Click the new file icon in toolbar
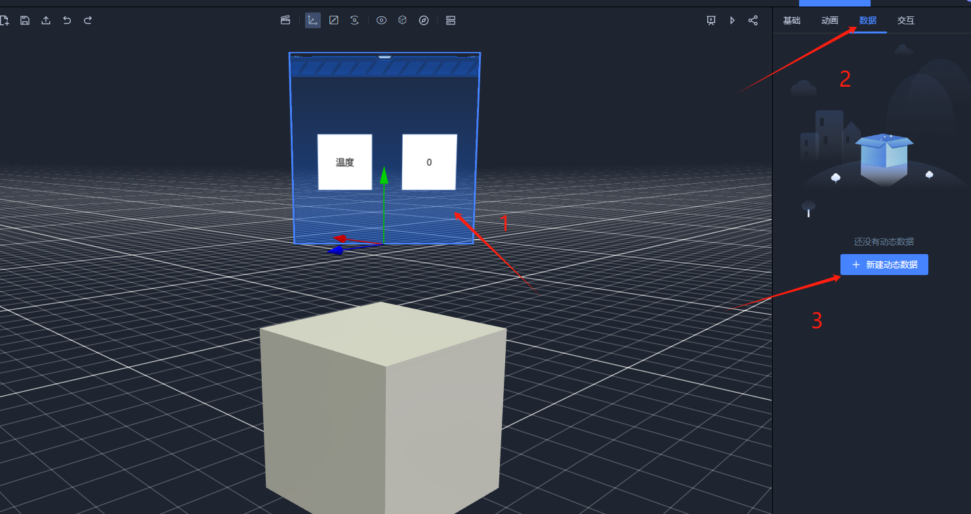Image resolution: width=971 pixels, height=514 pixels. 4,20
